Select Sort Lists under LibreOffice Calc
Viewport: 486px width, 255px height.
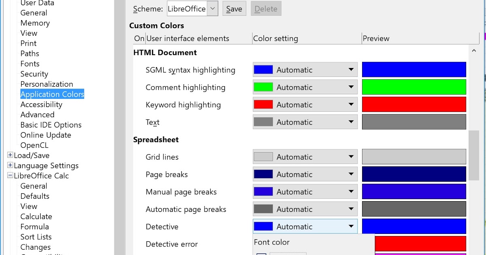pyautogui.click(x=36, y=237)
